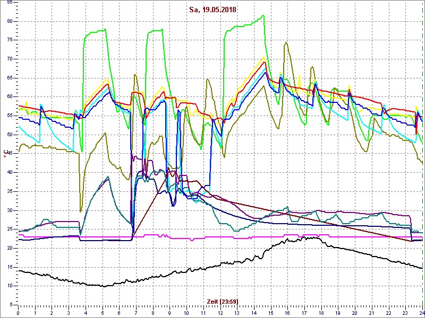Select the y-axis value 35
425x318 pixels.
[x=8, y=191]
